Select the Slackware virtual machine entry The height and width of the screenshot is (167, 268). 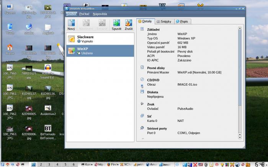click(x=100, y=39)
